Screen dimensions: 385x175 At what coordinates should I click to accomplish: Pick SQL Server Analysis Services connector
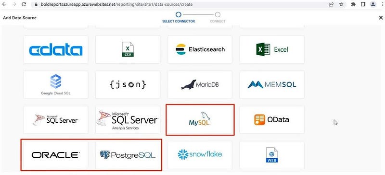click(128, 120)
